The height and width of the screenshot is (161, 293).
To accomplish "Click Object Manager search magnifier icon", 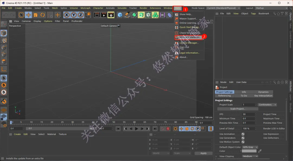I will click(274, 14).
